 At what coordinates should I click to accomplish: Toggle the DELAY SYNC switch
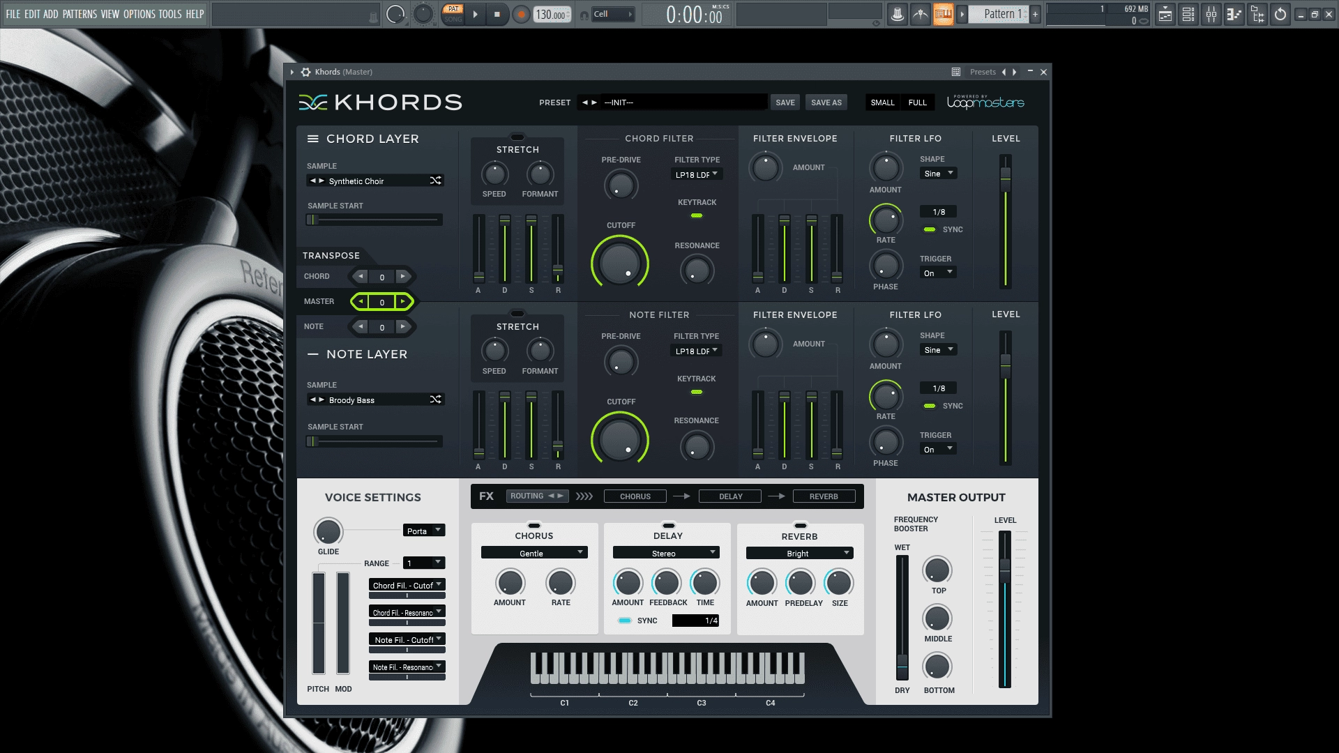(625, 621)
